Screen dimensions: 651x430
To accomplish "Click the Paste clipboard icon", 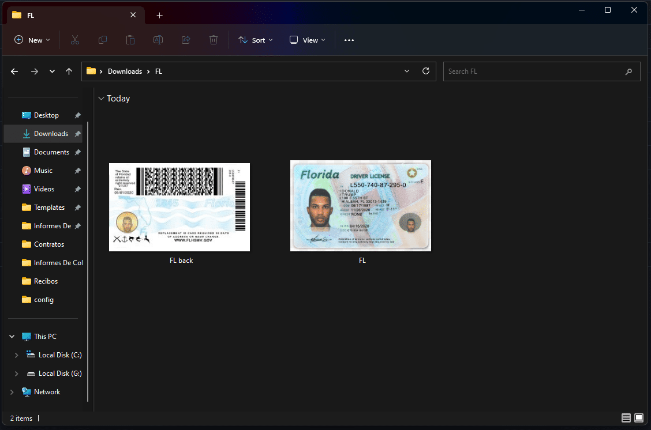I will point(130,40).
